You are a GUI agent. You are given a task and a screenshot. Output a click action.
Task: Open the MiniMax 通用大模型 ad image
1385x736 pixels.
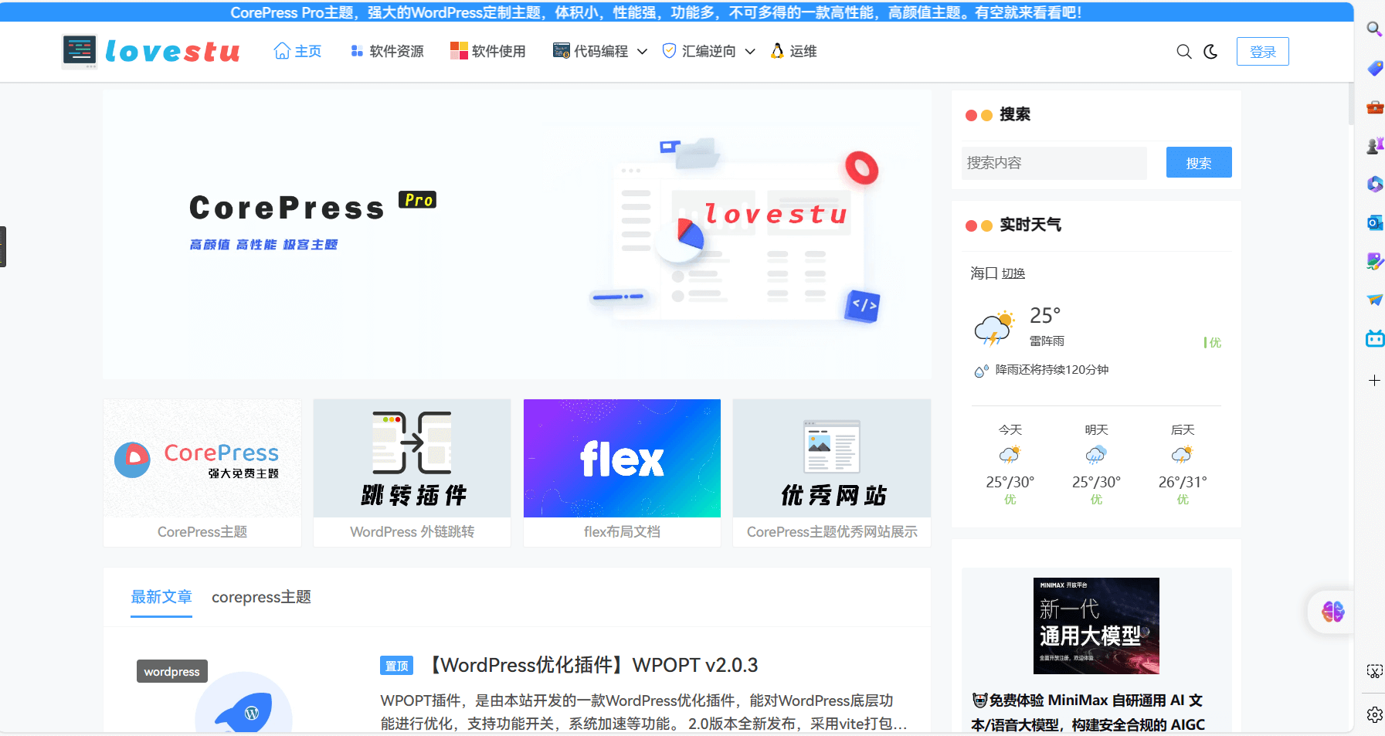tap(1096, 626)
